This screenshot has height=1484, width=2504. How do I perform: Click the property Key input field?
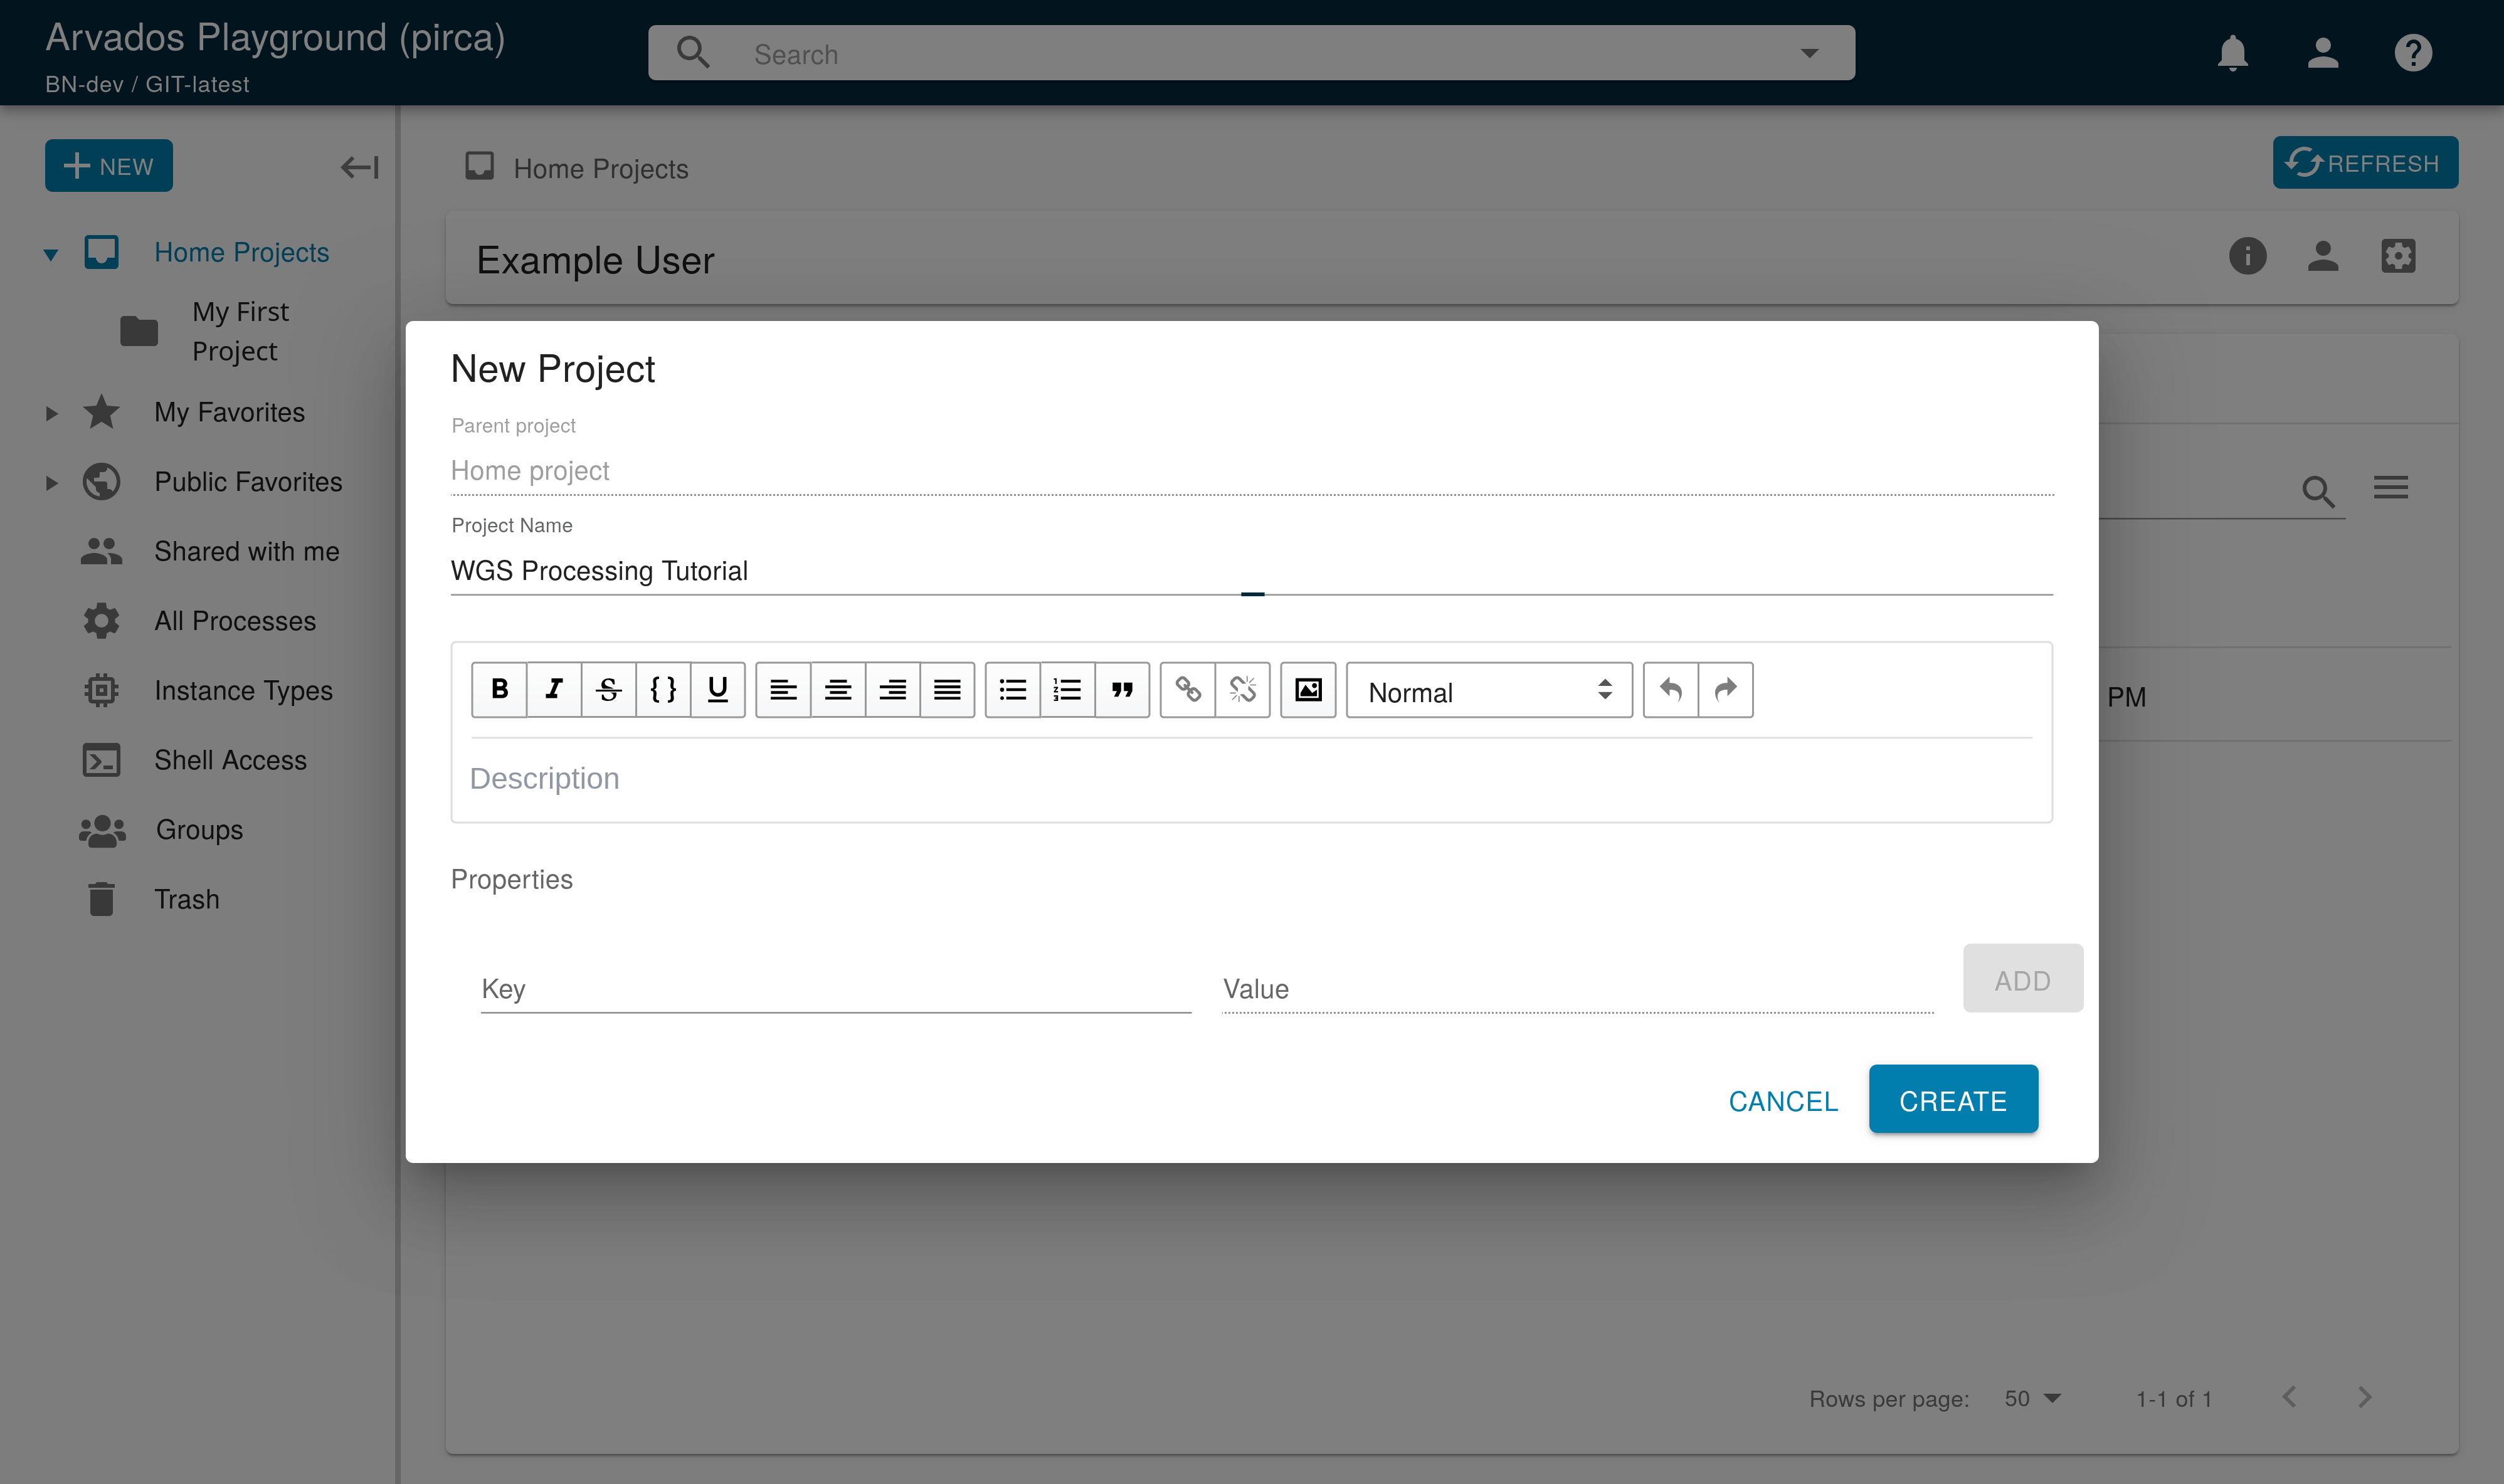pos(835,989)
